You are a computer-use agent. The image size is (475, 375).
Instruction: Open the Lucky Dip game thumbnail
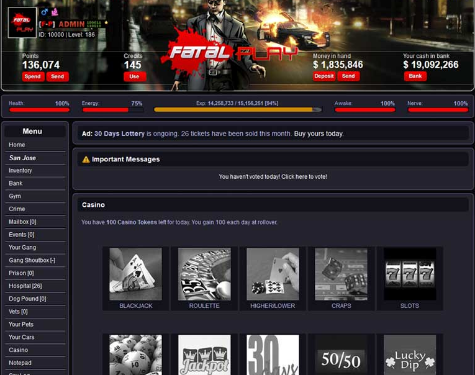(410, 355)
